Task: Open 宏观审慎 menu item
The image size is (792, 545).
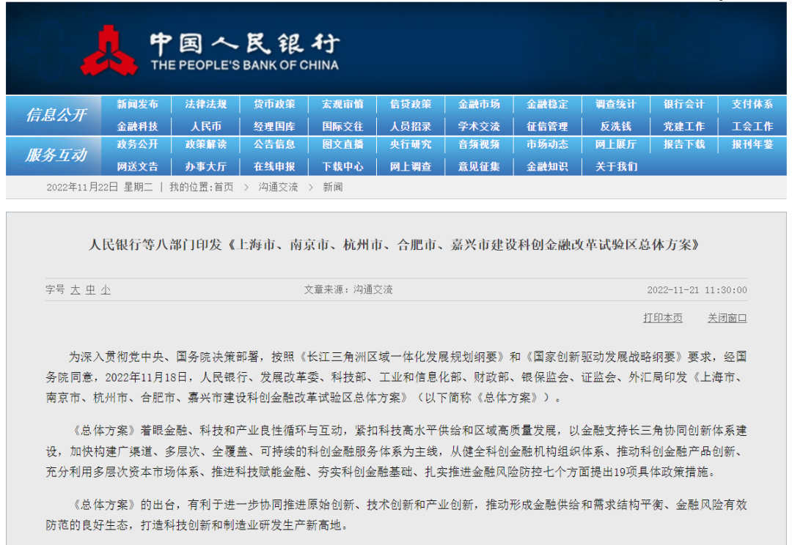Action: (x=342, y=105)
